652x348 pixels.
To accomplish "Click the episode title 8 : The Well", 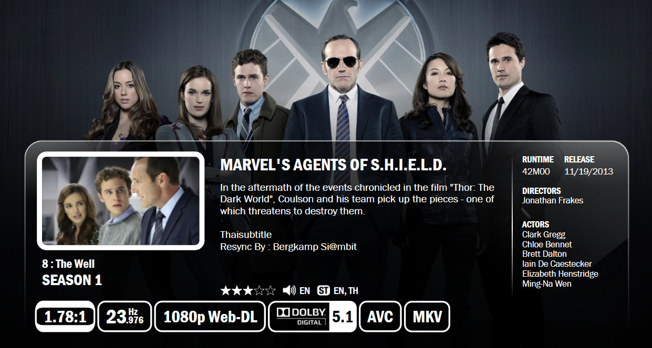I will pos(68,264).
